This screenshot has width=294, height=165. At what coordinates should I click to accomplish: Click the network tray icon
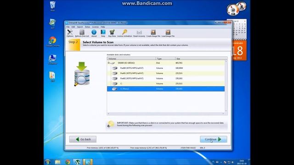(229, 162)
